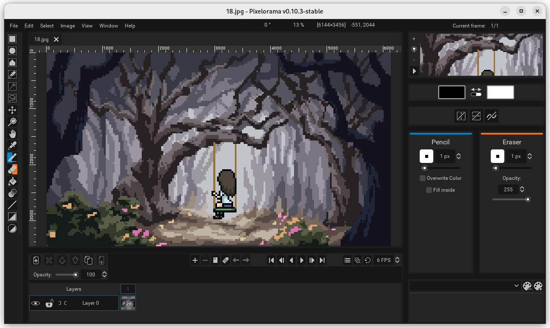Enable the Fill inside option for Pencil
The width and height of the screenshot is (550, 328).
(429, 190)
